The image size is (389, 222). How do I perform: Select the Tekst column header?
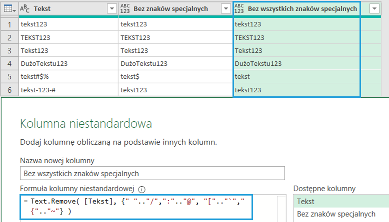[x=65, y=8]
